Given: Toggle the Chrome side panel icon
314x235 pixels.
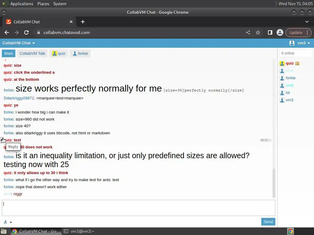Looking at the screenshot, I should pos(270,32).
